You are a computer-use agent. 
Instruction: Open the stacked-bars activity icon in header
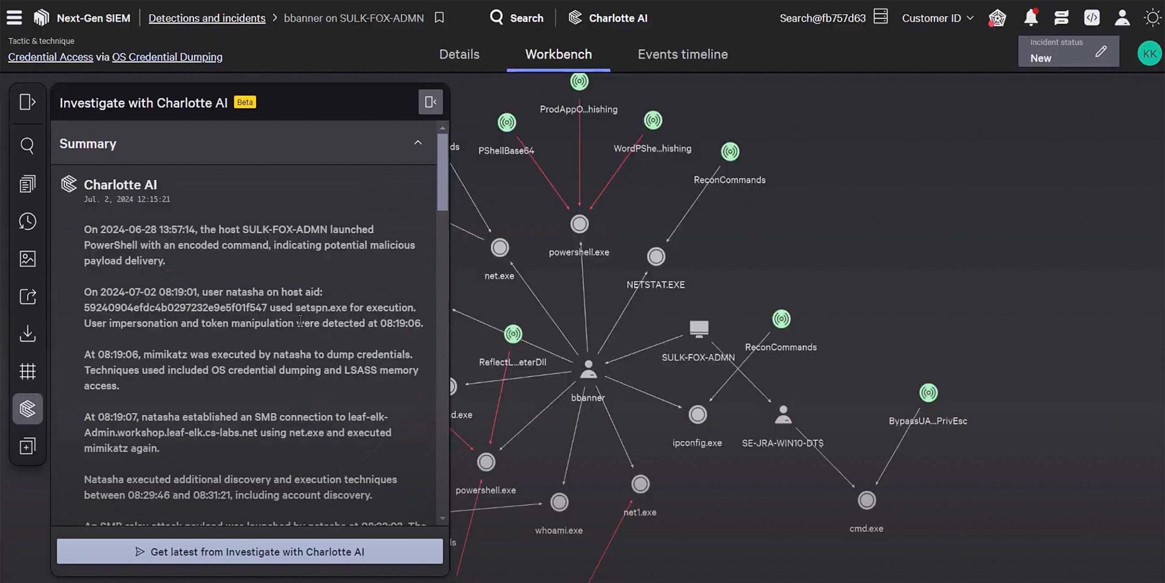tap(1061, 18)
